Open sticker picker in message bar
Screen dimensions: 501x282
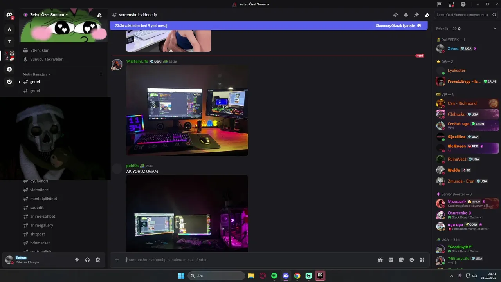(x=401, y=260)
